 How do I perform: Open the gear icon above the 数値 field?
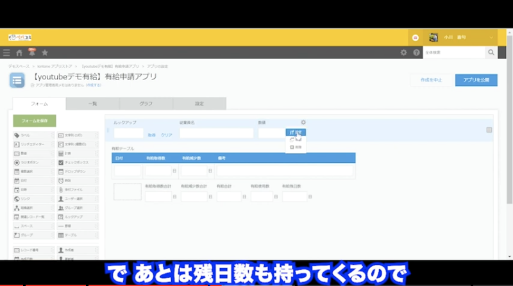point(303,122)
